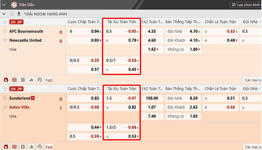Viewport: 262px width, 150px height.
Task: Click the clock history icon under Bournemouth match
Action: coord(40,80)
